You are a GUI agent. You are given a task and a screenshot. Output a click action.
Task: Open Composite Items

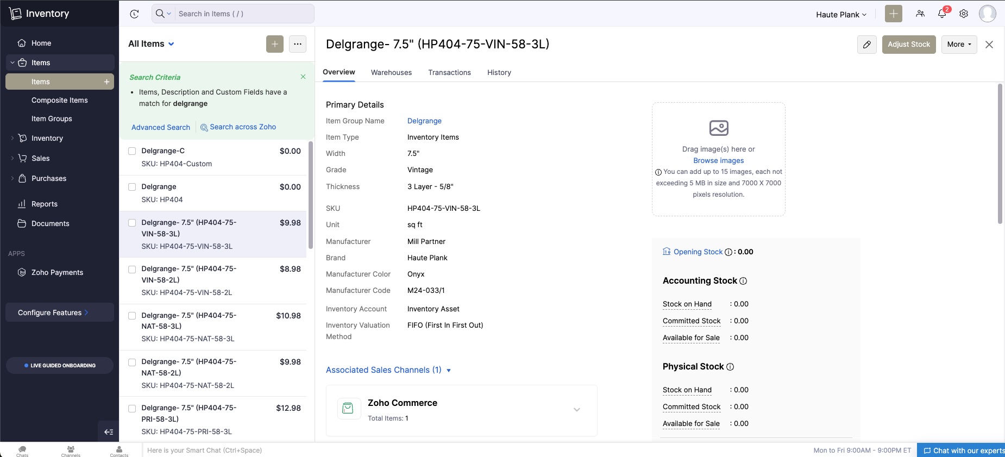(x=60, y=100)
